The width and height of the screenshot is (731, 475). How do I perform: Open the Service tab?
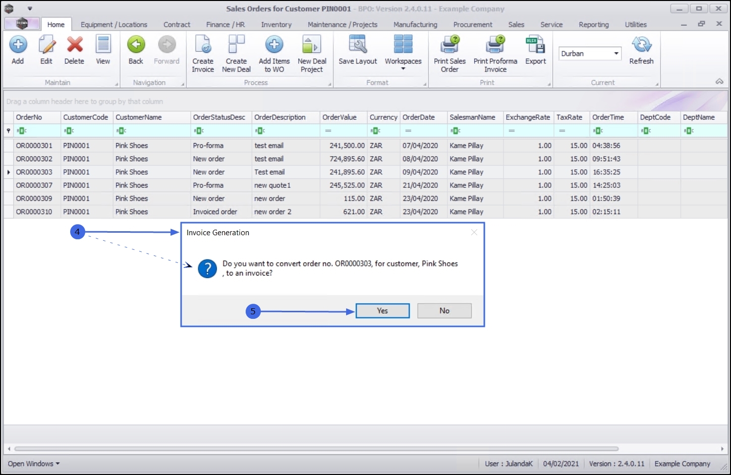pyautogui.click(x=551, y=25)
